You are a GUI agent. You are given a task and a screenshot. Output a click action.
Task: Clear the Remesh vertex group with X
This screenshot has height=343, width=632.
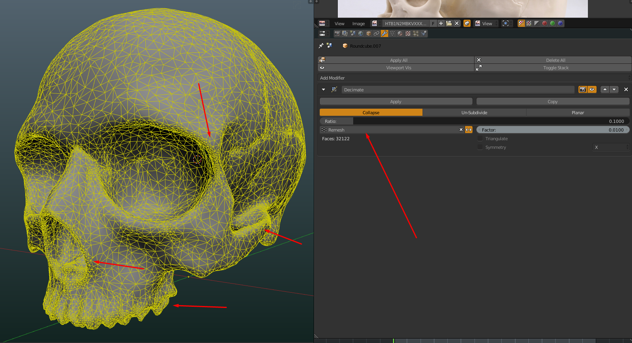pyautogui.click(x=461, y=130)
